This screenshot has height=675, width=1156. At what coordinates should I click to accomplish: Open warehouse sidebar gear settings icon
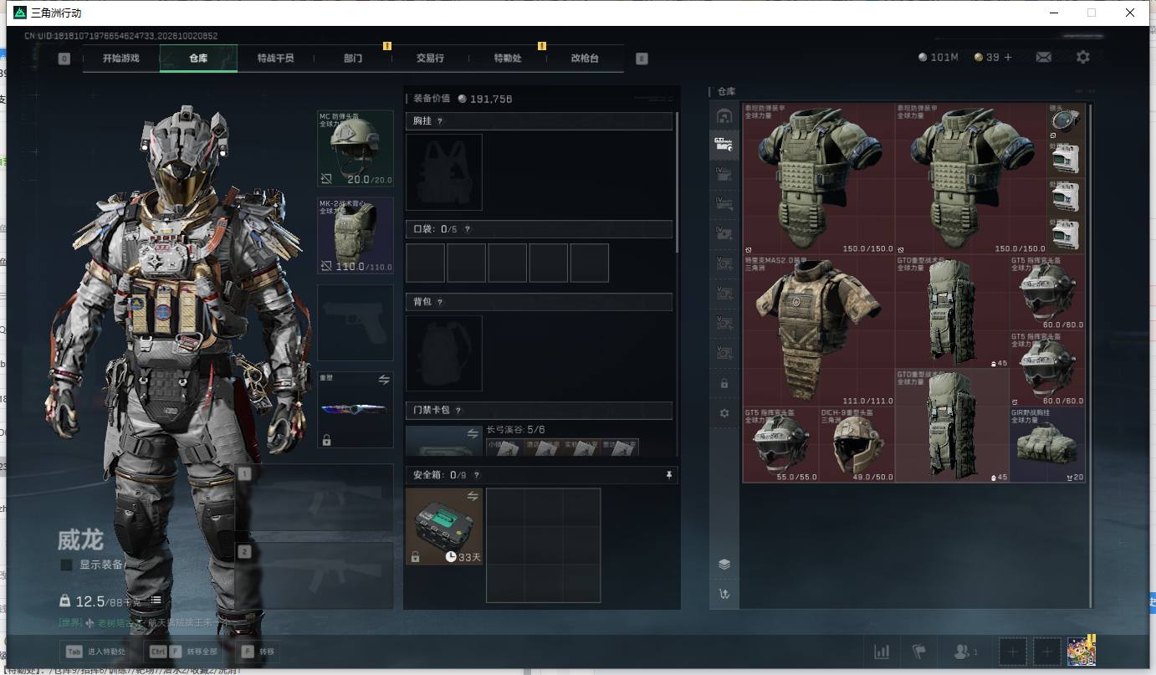724,413
